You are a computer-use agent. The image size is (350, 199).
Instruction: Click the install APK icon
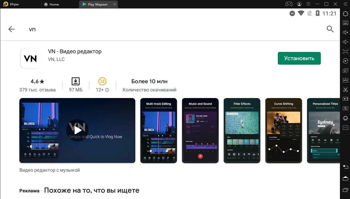[345, 80]
